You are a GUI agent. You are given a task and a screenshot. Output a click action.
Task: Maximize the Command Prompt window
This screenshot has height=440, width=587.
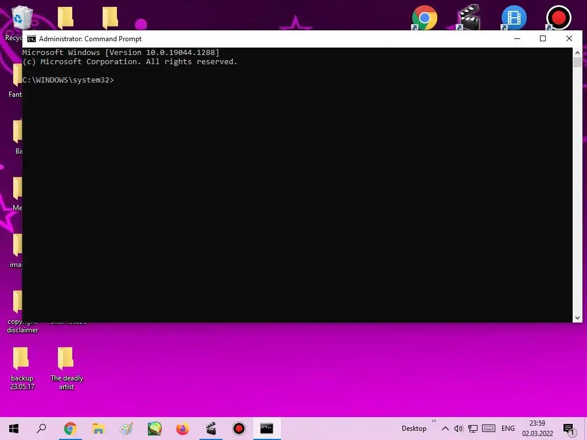pyautogui.click(x=543, y=38)
